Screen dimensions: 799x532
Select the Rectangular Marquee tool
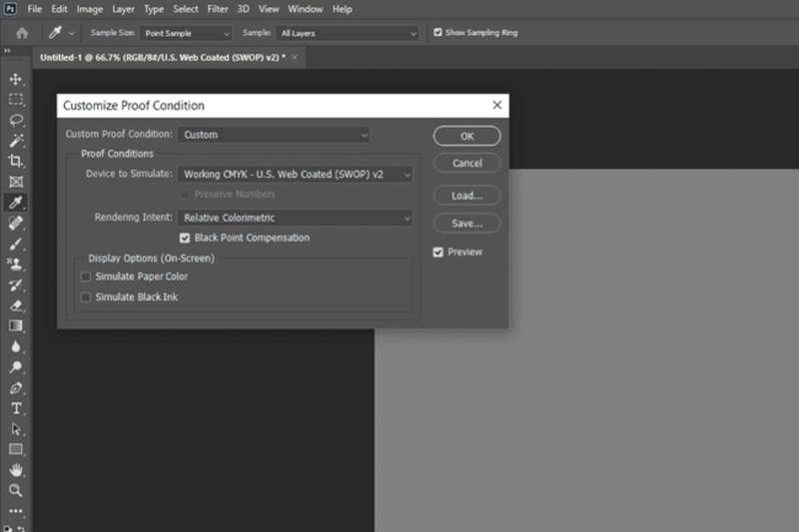point(16,99)
